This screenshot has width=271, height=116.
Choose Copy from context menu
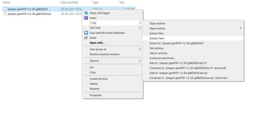tap(113, 72)
